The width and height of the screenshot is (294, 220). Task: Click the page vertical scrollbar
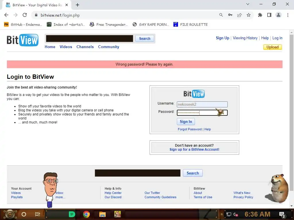point(291,112)
